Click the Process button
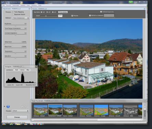This screenshot has width=152, height=129. point(17,117)
